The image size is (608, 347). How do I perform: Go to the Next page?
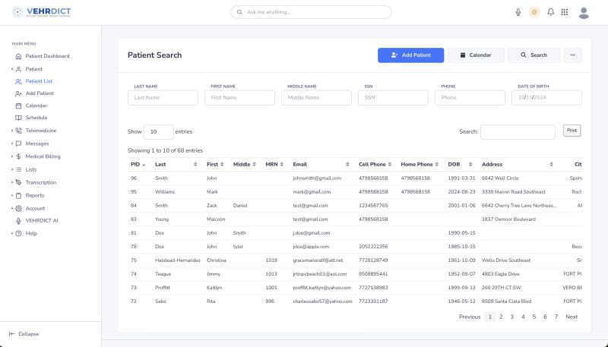572,317
